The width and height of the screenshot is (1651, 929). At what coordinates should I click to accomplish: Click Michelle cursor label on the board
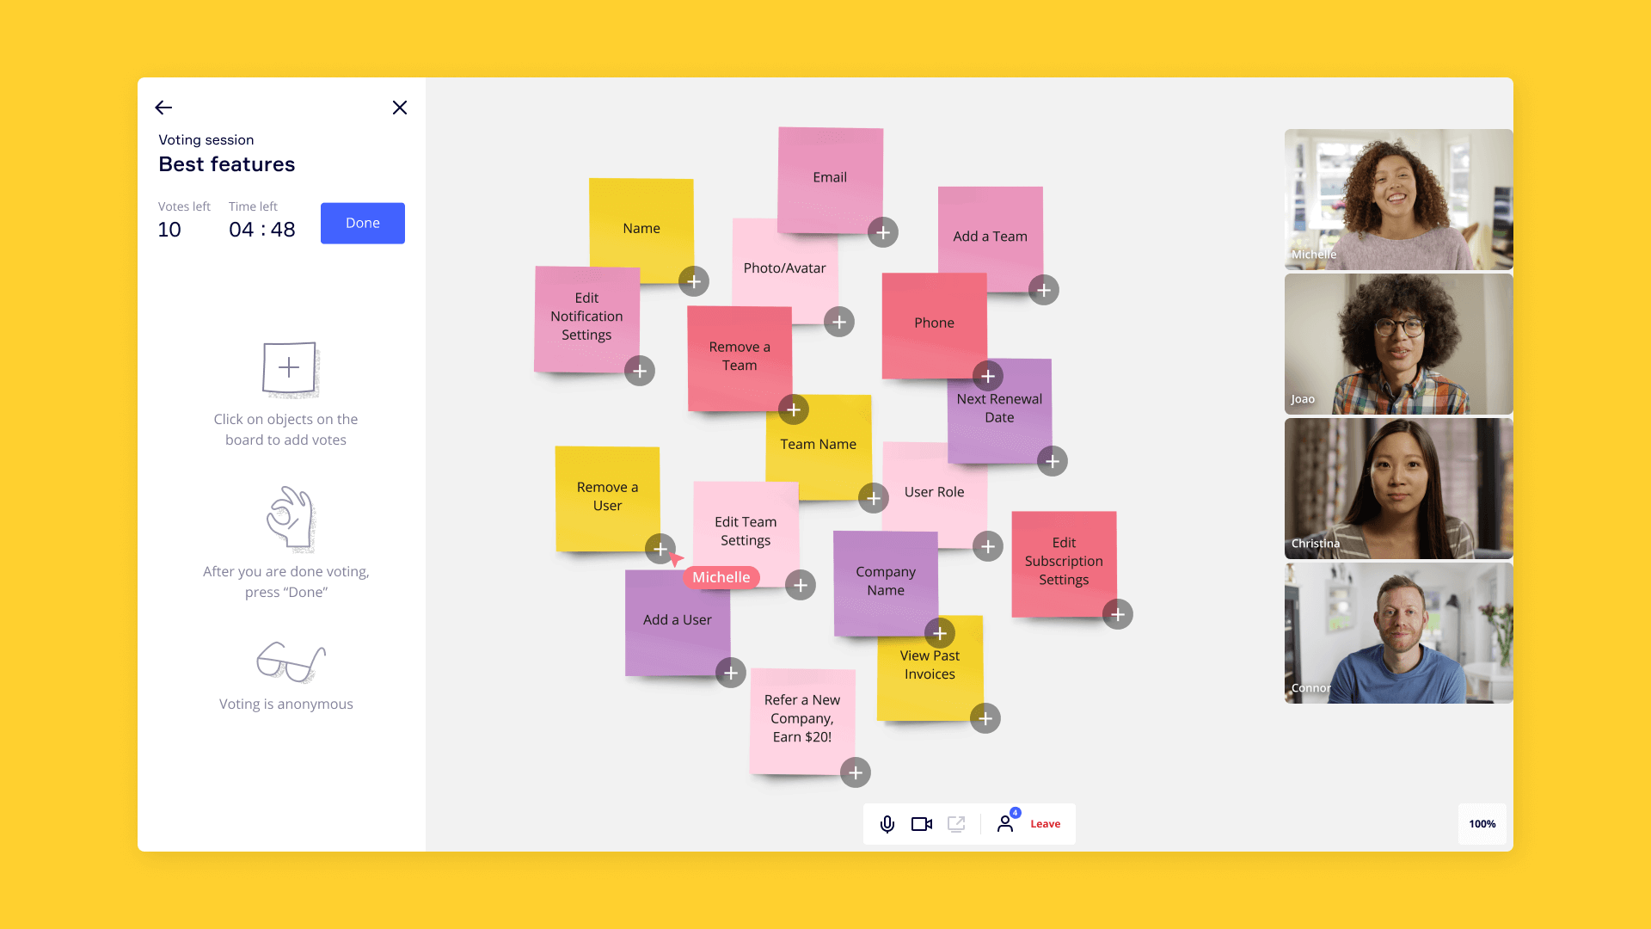(x=720, y=576)
